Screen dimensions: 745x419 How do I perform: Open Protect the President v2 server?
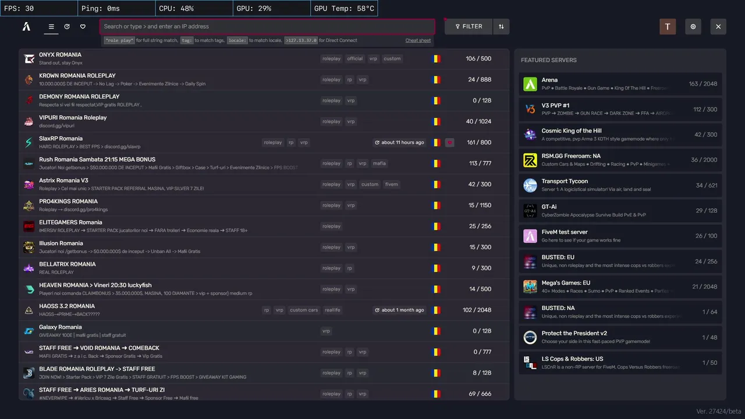pos(620,337)
